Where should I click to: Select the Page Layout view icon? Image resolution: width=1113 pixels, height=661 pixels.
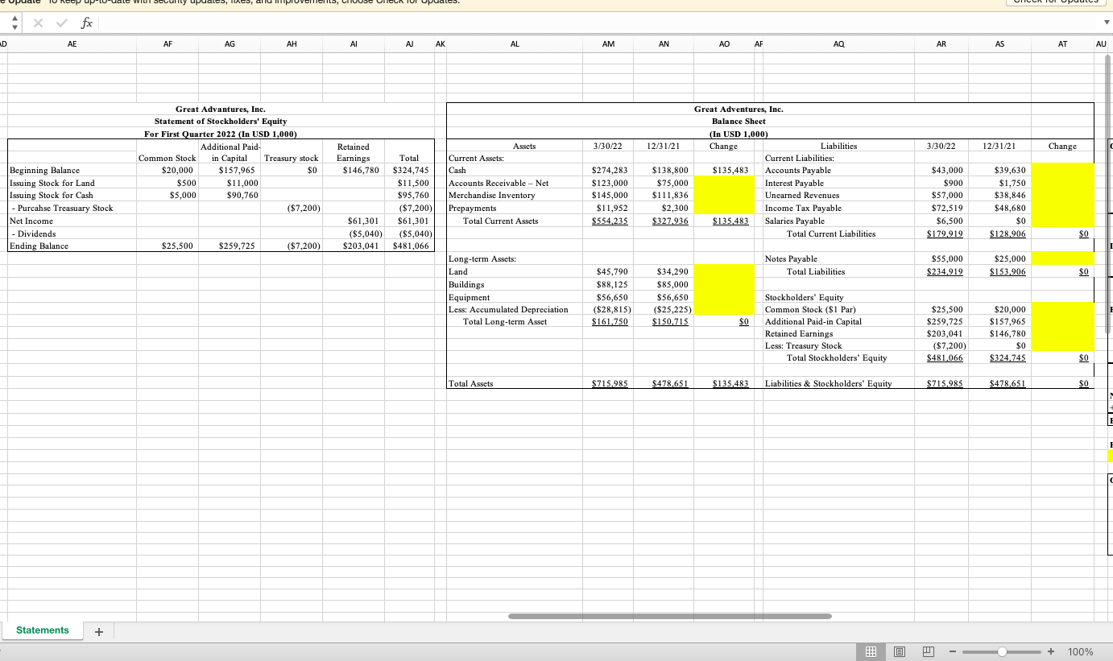pyautogui.click(x=900, y=651)
